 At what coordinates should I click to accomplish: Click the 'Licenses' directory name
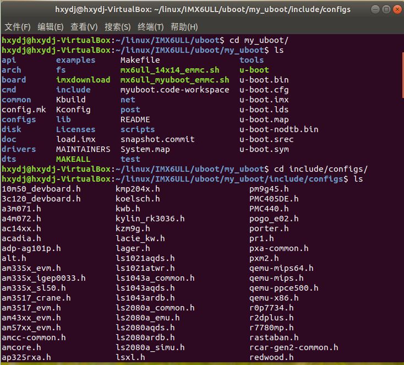pos(76,129)
